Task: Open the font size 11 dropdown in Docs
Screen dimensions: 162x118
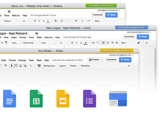Action: tap(64, 43)
